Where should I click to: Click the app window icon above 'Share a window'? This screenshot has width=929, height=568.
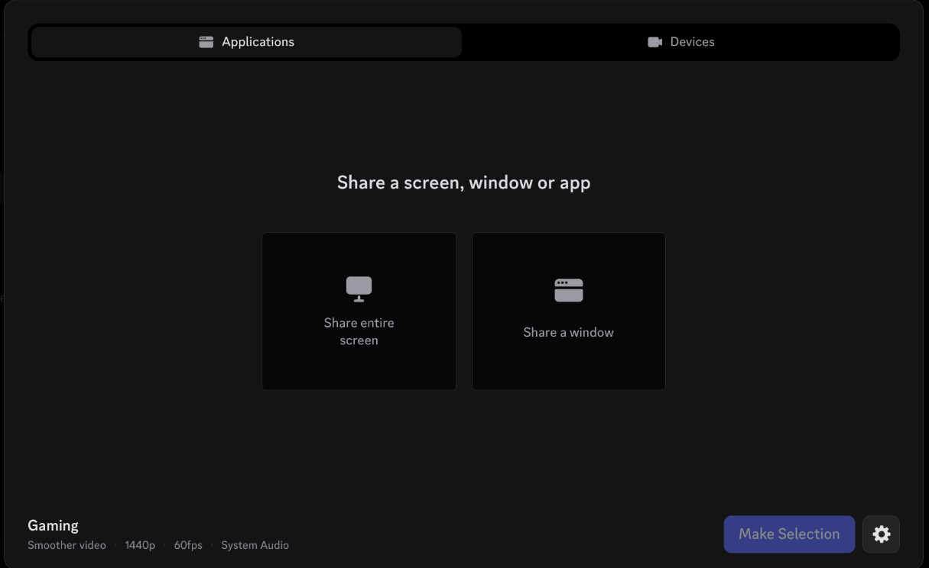[569, 289]
